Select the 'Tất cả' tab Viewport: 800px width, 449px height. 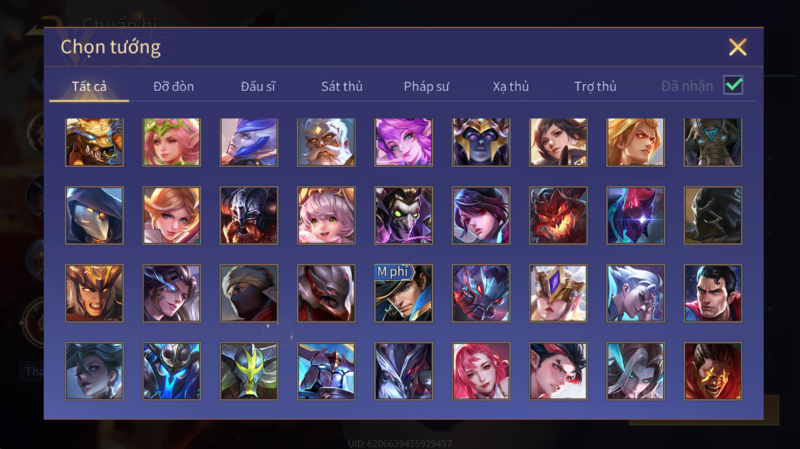[x=89, y=86]
